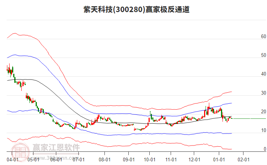This screenshot has width=267, height=165.
Task: Select the 07-01 date label
Action: pos(78,160)
